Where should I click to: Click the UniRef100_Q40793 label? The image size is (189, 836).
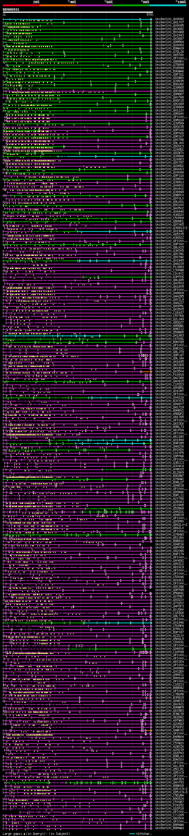click(x=170, y=782)
